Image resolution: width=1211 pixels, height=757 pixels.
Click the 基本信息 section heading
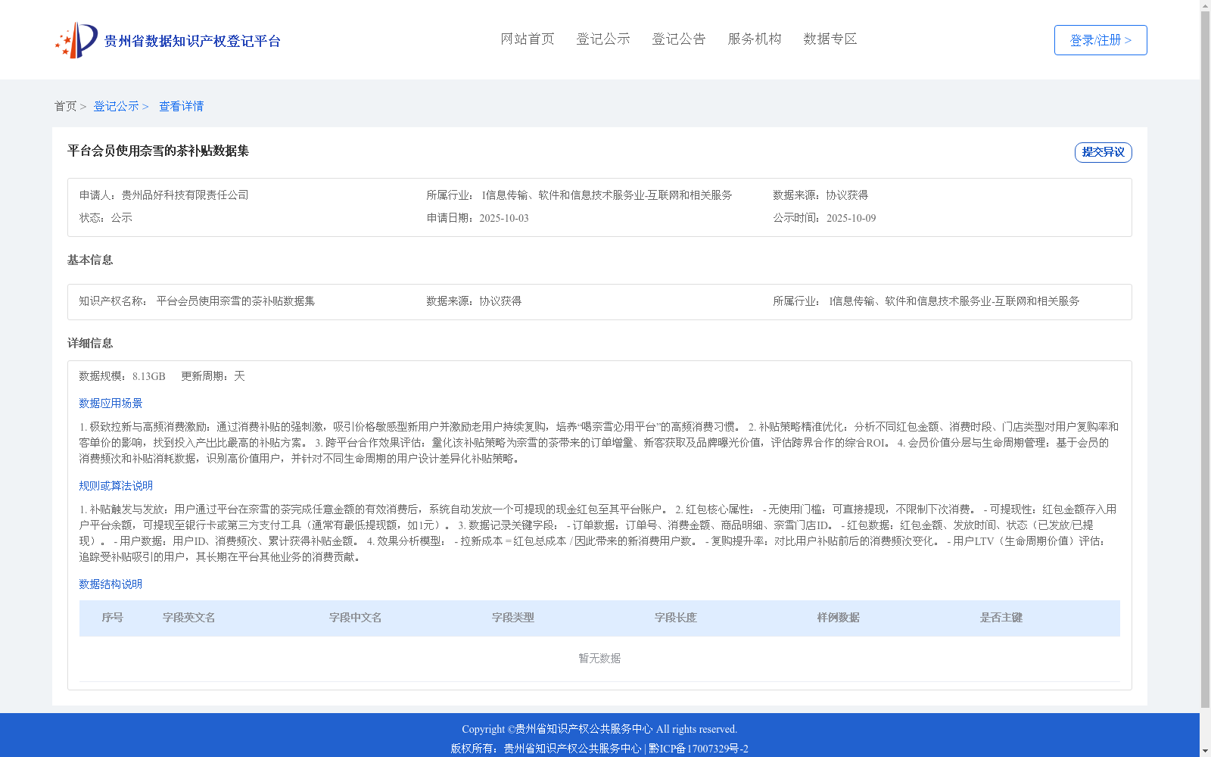(x=90, y=260)
